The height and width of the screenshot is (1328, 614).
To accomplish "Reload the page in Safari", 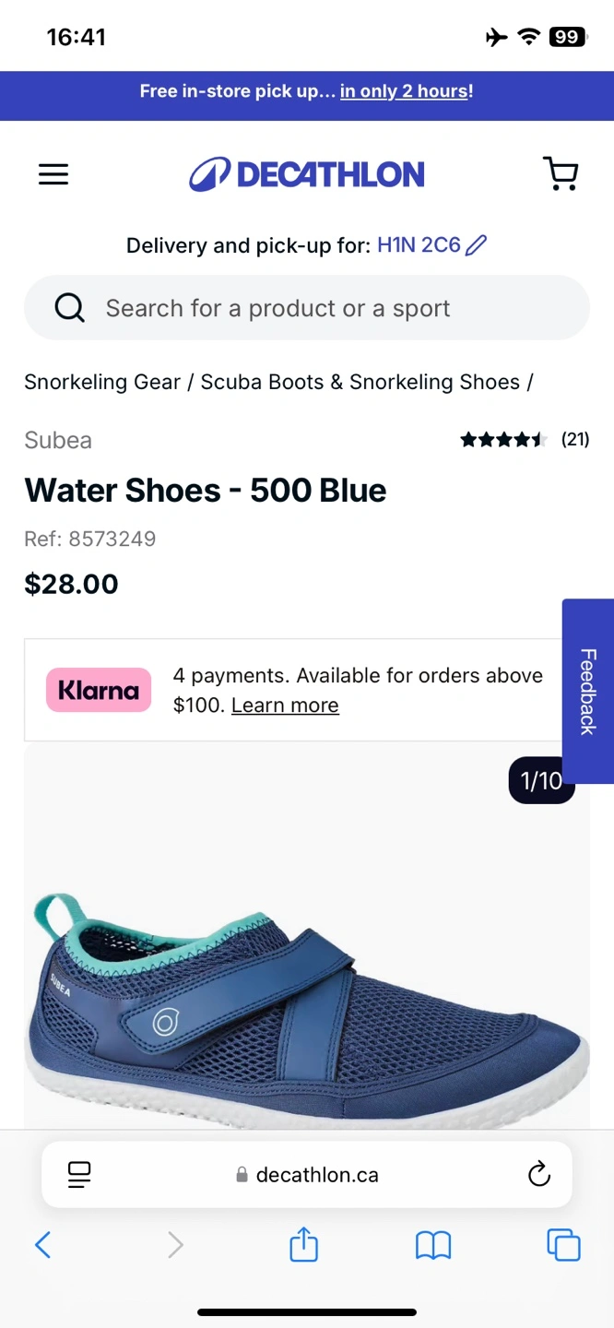I will click(x=538, y=1174).
